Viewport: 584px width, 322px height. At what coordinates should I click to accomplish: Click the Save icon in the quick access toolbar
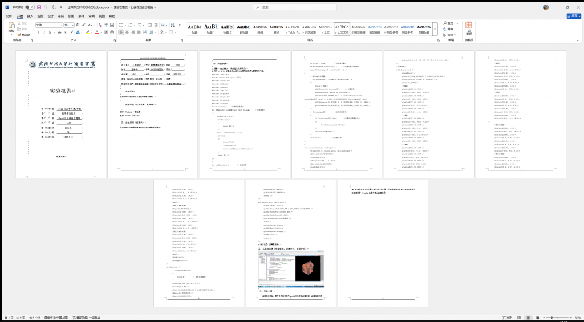pyautogui.click(x=39, y=7)
